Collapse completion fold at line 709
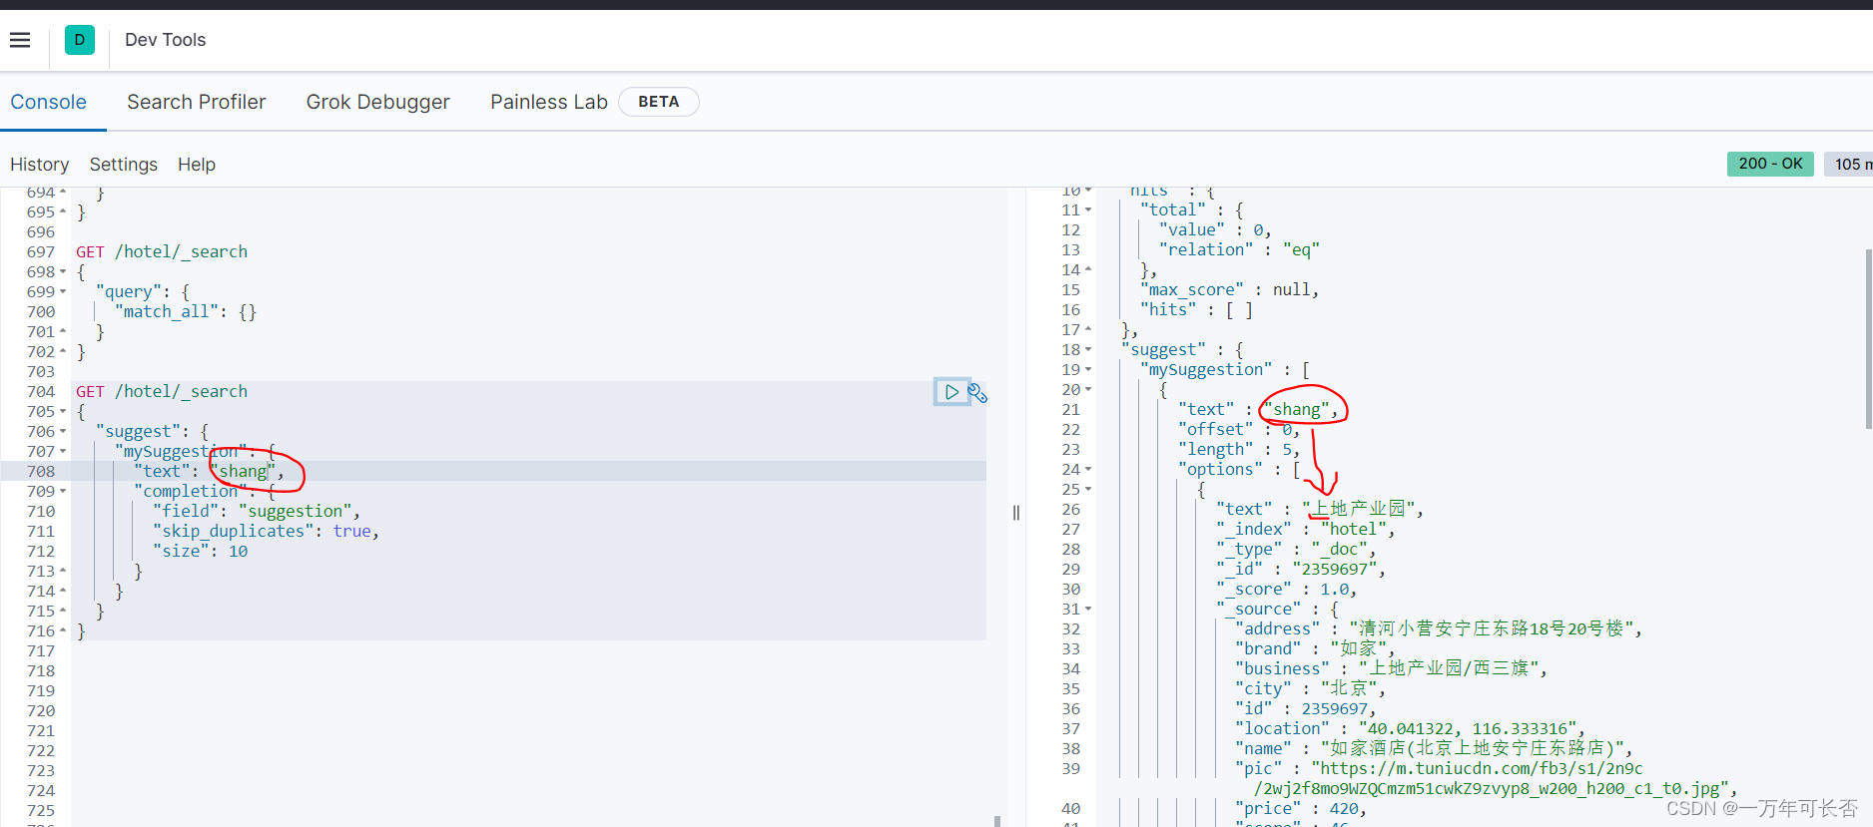This screenshot has height=827, width=1873. click(x=63, y=492)
